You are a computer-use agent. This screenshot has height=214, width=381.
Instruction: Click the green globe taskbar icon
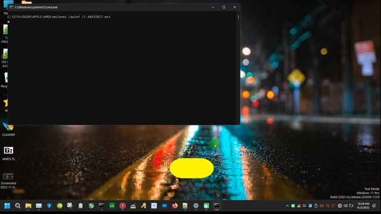click(x=91, y=206)
